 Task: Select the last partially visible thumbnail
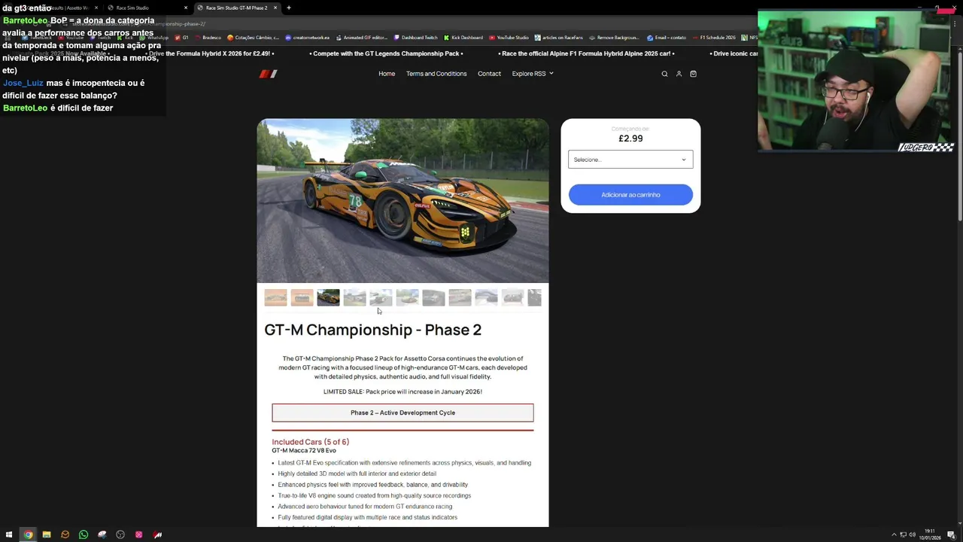point(534,298)
